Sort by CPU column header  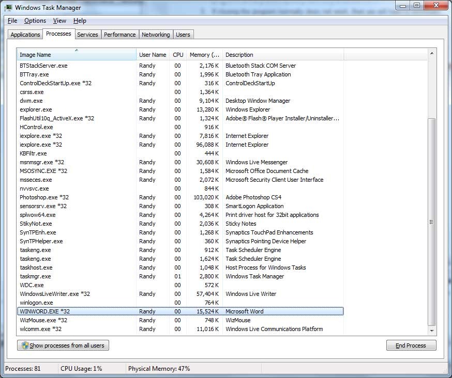click(178, 54)
